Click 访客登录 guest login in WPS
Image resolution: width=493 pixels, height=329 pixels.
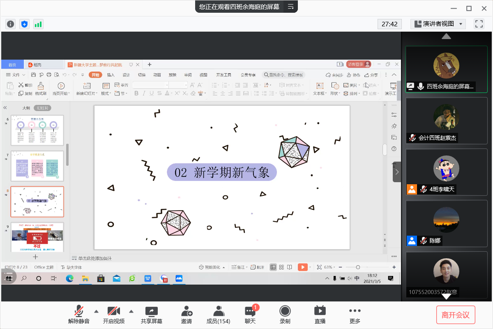(358, 64)
